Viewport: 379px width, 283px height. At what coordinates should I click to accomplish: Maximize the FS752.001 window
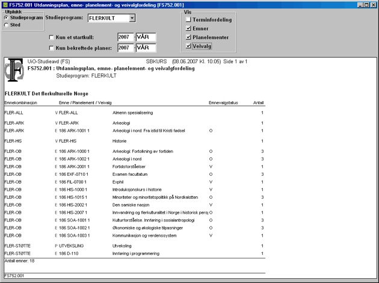pyautogui.click(x=366, y=5)
